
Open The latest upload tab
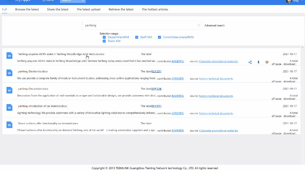(x=89, y=9)
